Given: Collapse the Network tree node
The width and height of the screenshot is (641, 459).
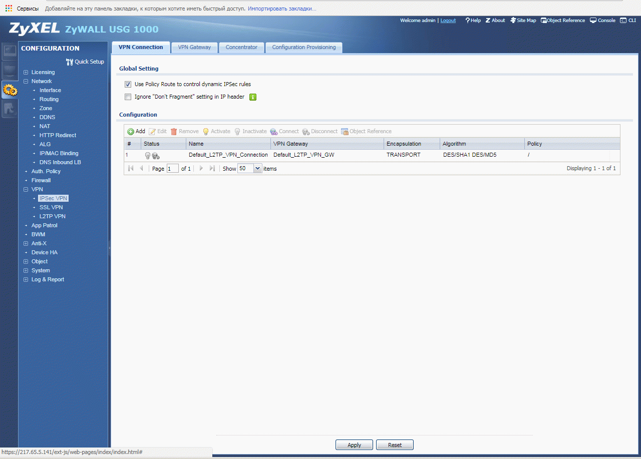Looking at the screenshot, I should click(26, 81).
